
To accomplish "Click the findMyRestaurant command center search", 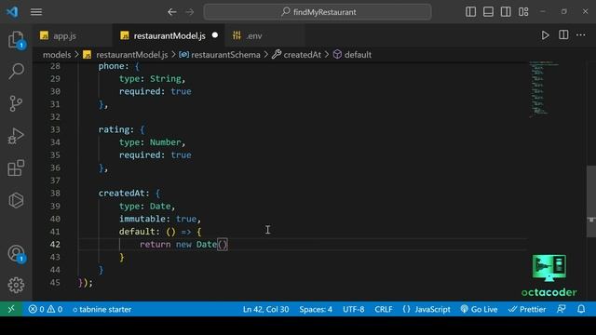I will click(318, 12).
